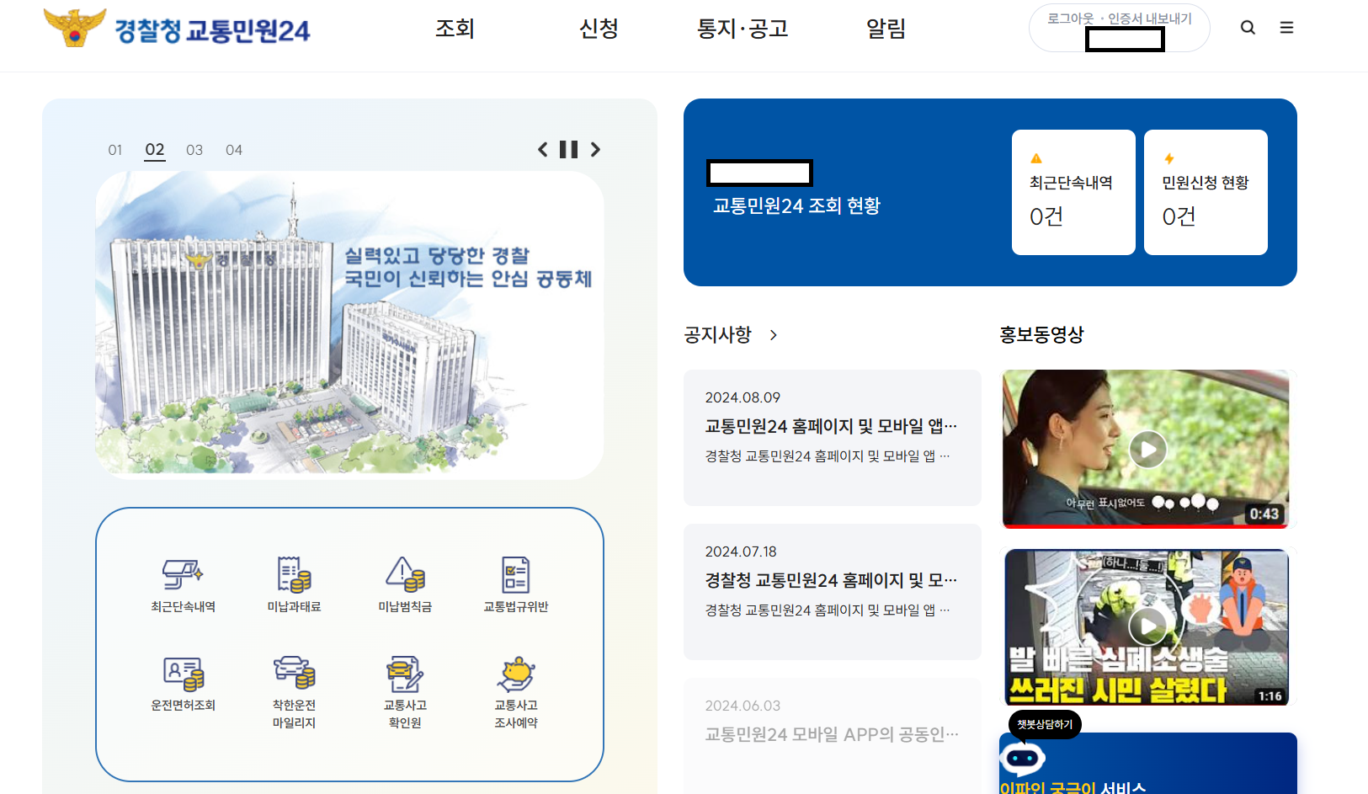This screenshot has width=1368, height=794.
Task: Open the 알림 menu
Action: (886, 29)
